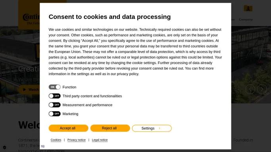Image resolution: width=271 pixels, height=152 pixels.
Task: Open the Settings cookie options
Action: tap(152, 128)
